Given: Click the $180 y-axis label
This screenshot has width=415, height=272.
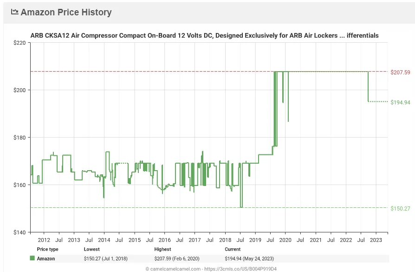Looking at the screenshot, I should [19, 138].
